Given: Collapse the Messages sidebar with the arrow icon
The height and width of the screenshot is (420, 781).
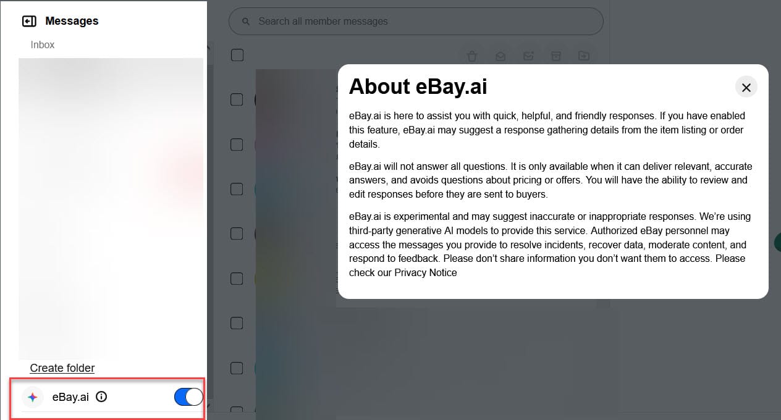Looking at the screenshot, I should 29,22.
